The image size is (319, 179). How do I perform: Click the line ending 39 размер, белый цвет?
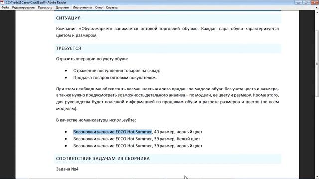[x=137, y=139]
